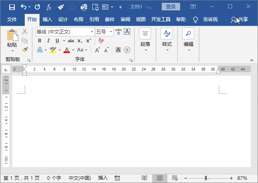Viewport: 258px width, 183px height.
Task: Click the text effects outlined A icon
Action: pos(40,50)
